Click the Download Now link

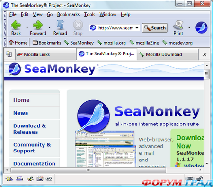[190, 142]
